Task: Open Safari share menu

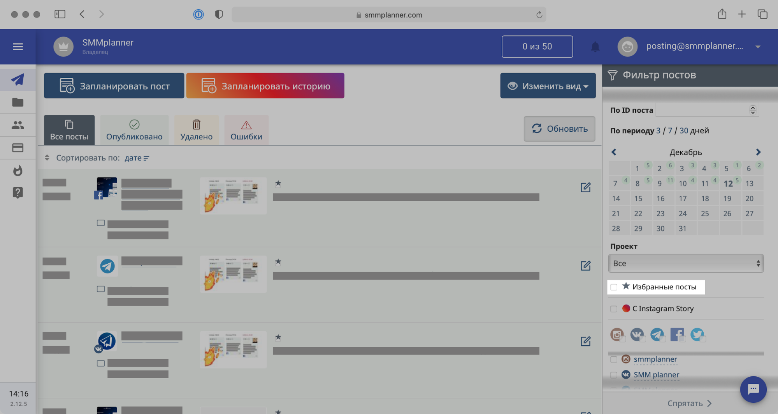Action: tap(722, 14)
